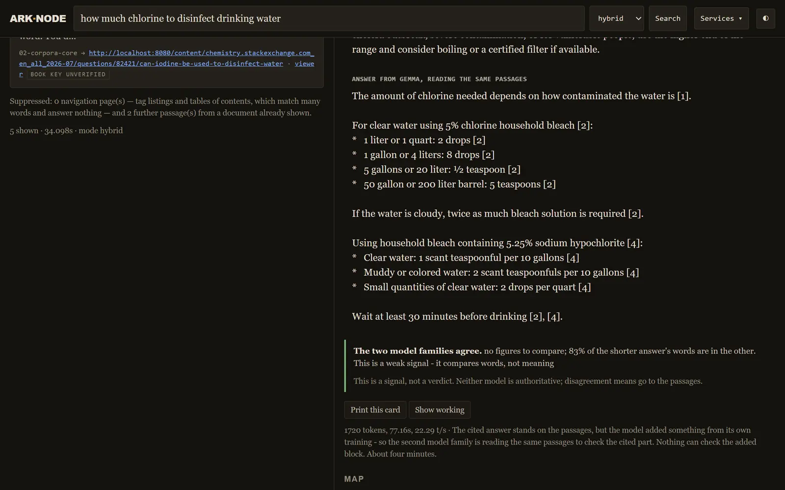Click 'ANSWER FROM GEMMA, READING THE SAME PASSAGES' label
The height and width of the screenshot is (490, 785).
(x=439, y=79)
